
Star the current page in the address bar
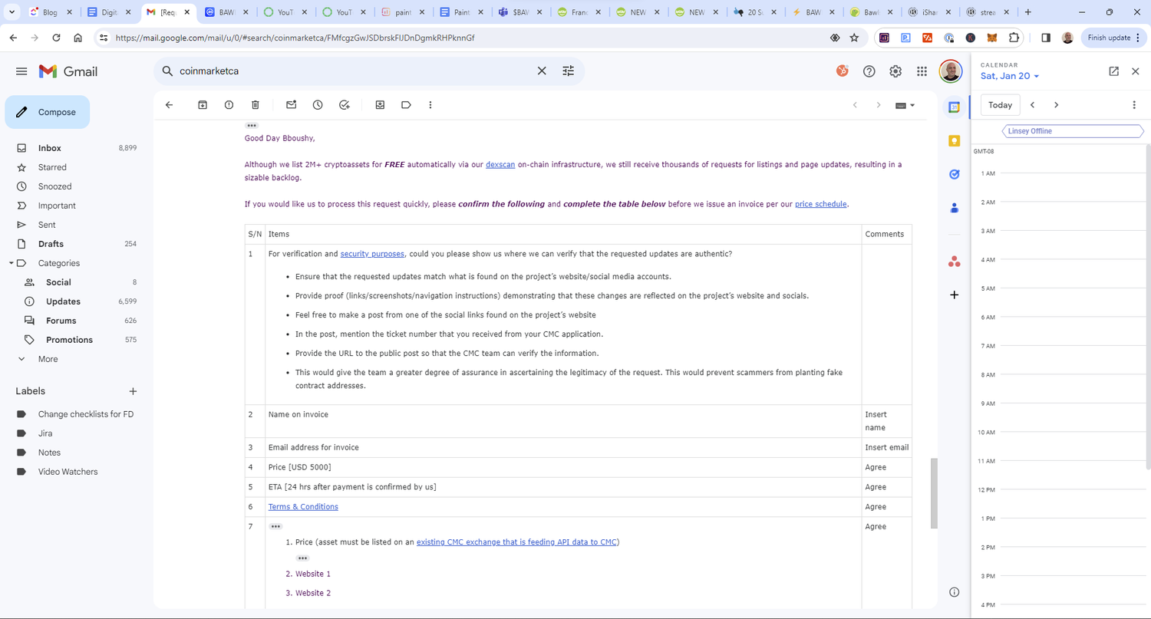click(x=855, y=37)
